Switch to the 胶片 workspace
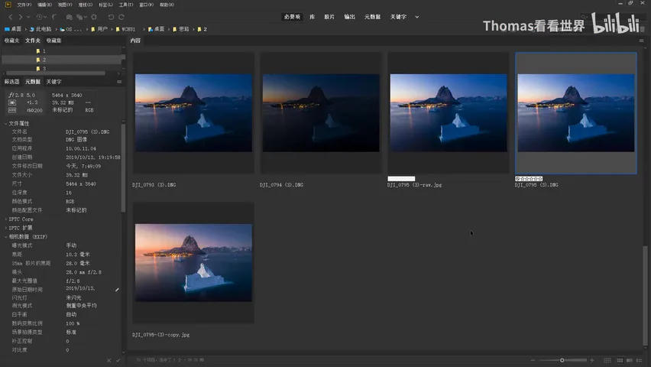Viewport: 651px width, 367px height. [x=329, y=17]
